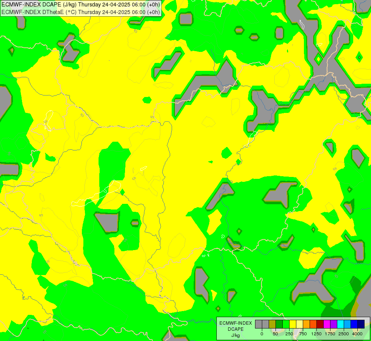Select the legend value label 250
The width and height of the screenshot is (371, 341).
(289, 334)
